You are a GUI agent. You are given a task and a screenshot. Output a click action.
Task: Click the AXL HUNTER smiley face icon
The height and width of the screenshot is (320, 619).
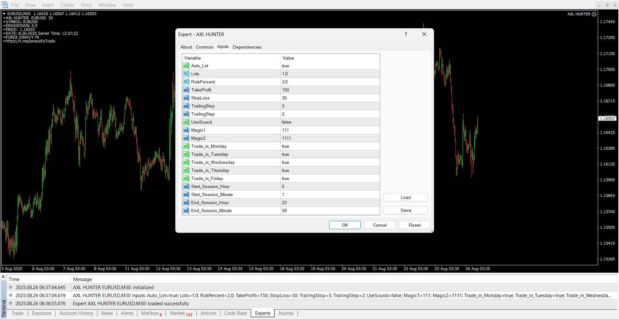tap(594, 14)
